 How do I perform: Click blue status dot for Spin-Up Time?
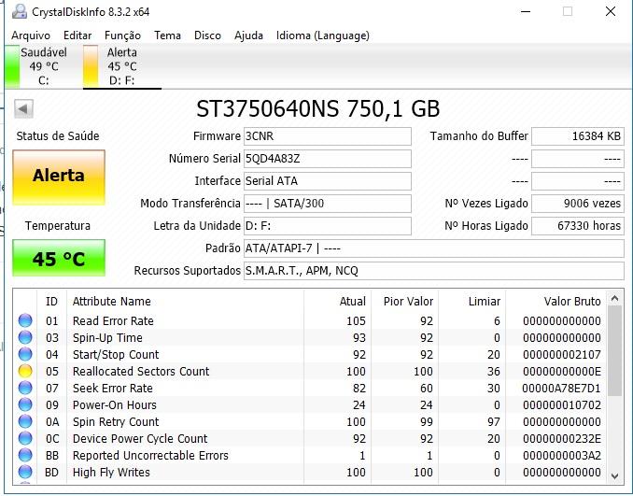click(25, 337)
